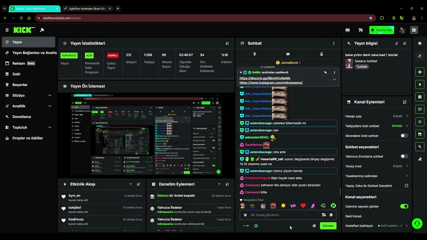
Task: Open the browser extensions puzzle icon
Action: [382, 18]
